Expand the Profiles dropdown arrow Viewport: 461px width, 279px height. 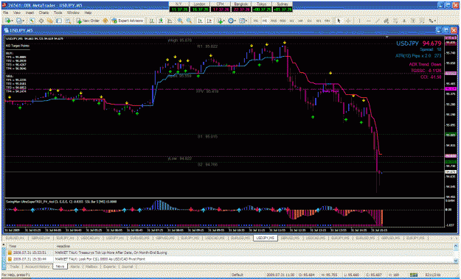tap(24, 21)
